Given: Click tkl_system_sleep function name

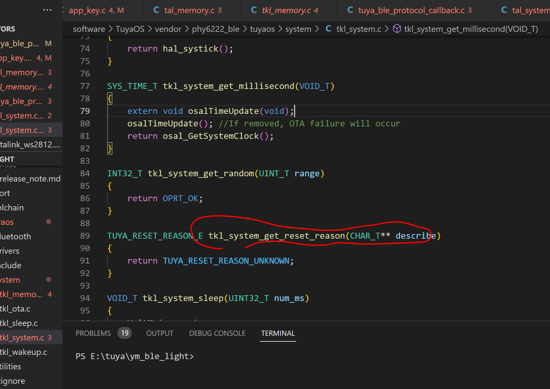Looking at the screenshot, I should tap(183, 298).
